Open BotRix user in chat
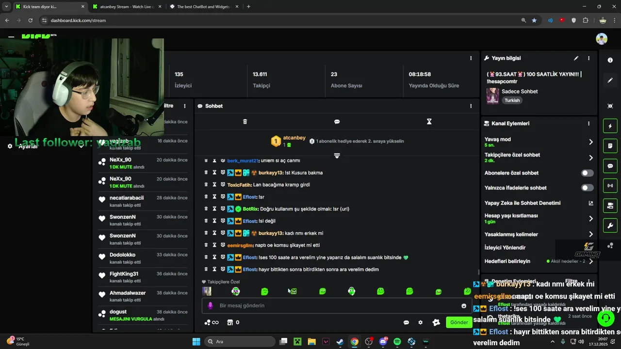This screenshot has width=621, height=349. (x=251, y=209)
